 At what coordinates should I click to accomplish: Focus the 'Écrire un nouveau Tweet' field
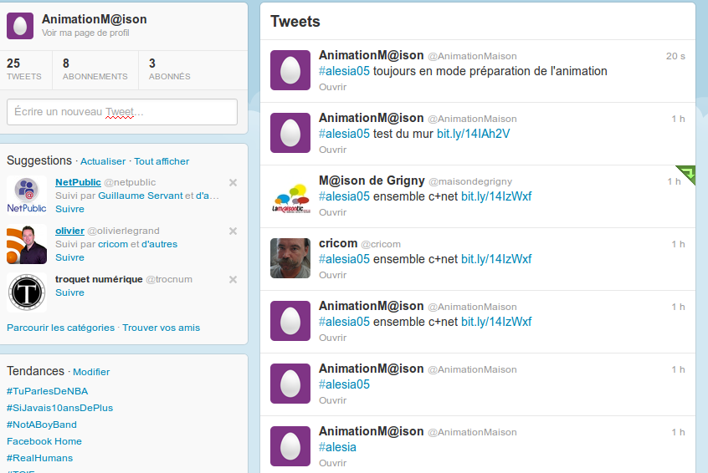[x=122, y=112]
